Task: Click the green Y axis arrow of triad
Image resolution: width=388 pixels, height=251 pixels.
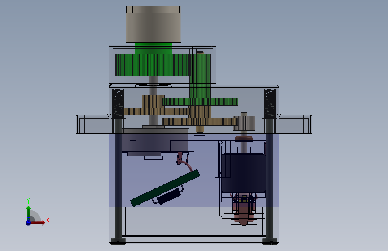Action: pos(29,213)
